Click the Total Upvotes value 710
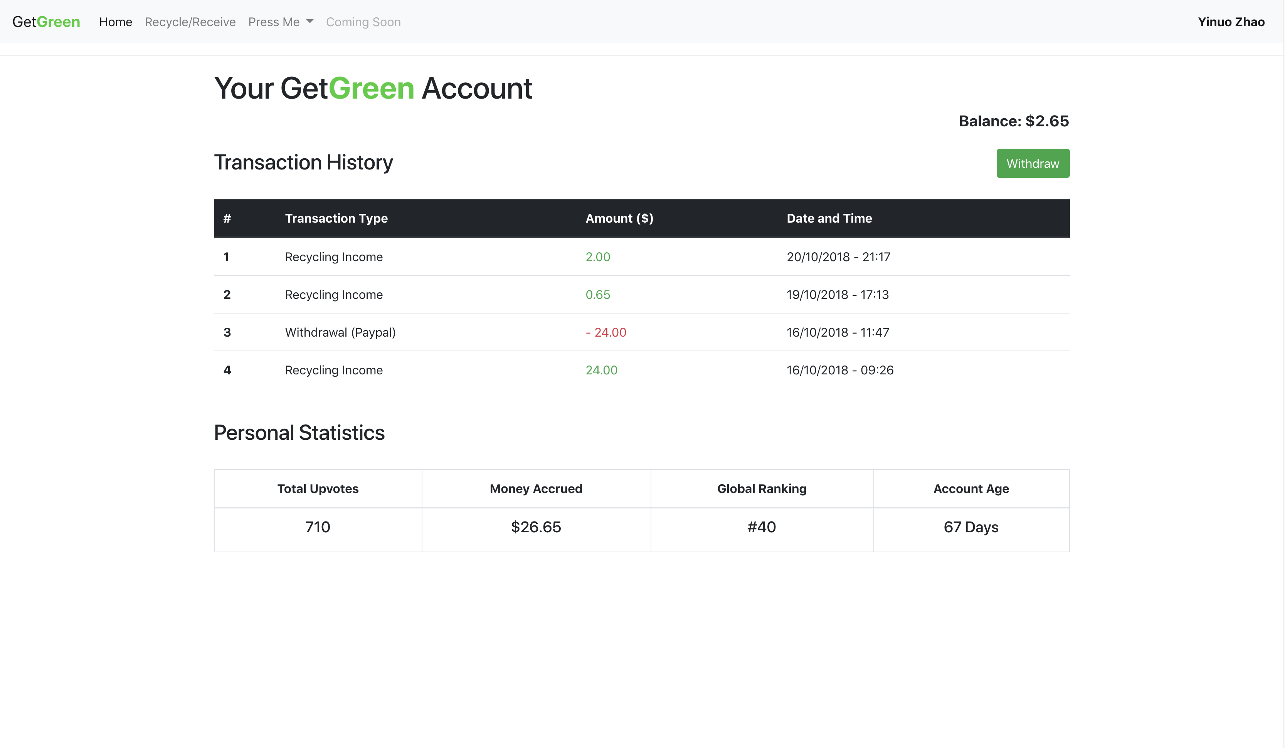 tap(318, 527)
